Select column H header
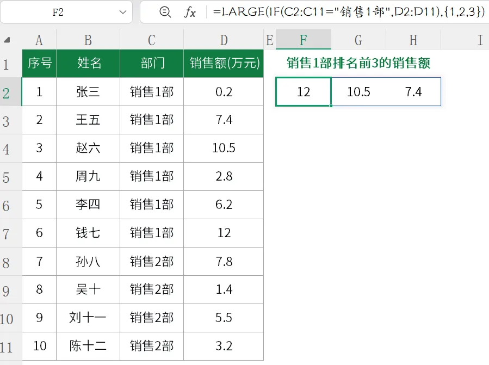 tap(413, 40)
